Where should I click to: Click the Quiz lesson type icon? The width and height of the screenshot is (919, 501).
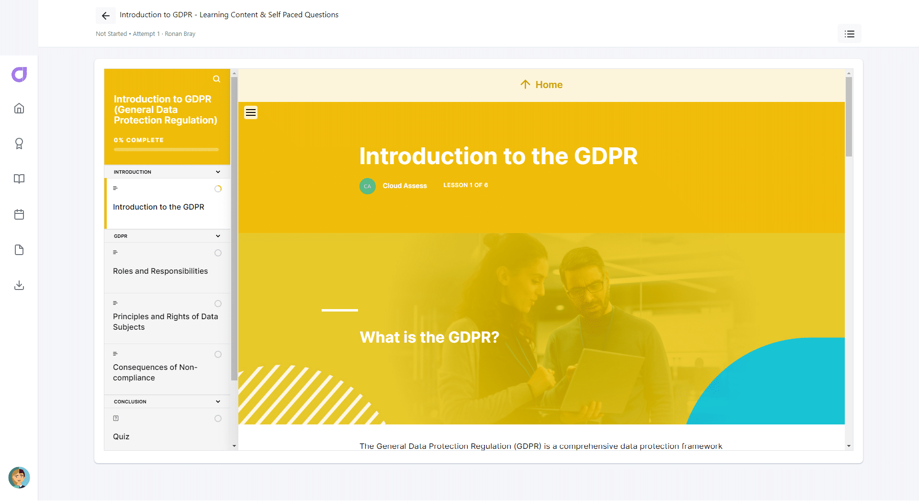pos(116,418)
